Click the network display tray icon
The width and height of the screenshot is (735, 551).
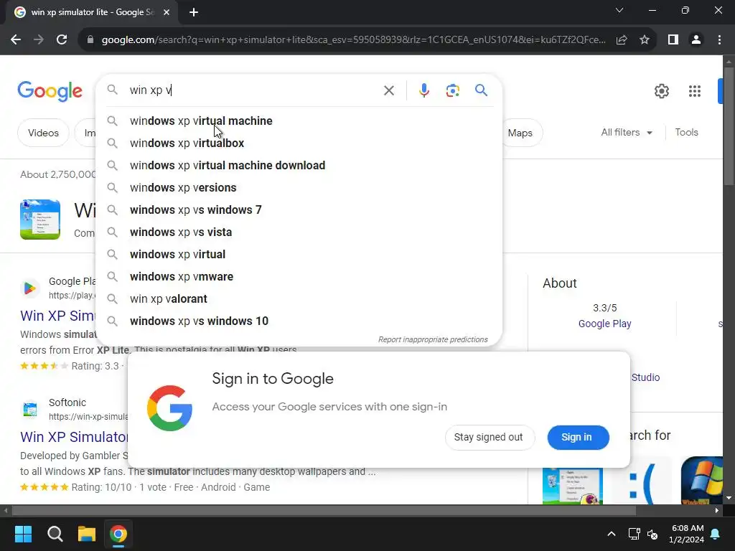click(634, 534)
